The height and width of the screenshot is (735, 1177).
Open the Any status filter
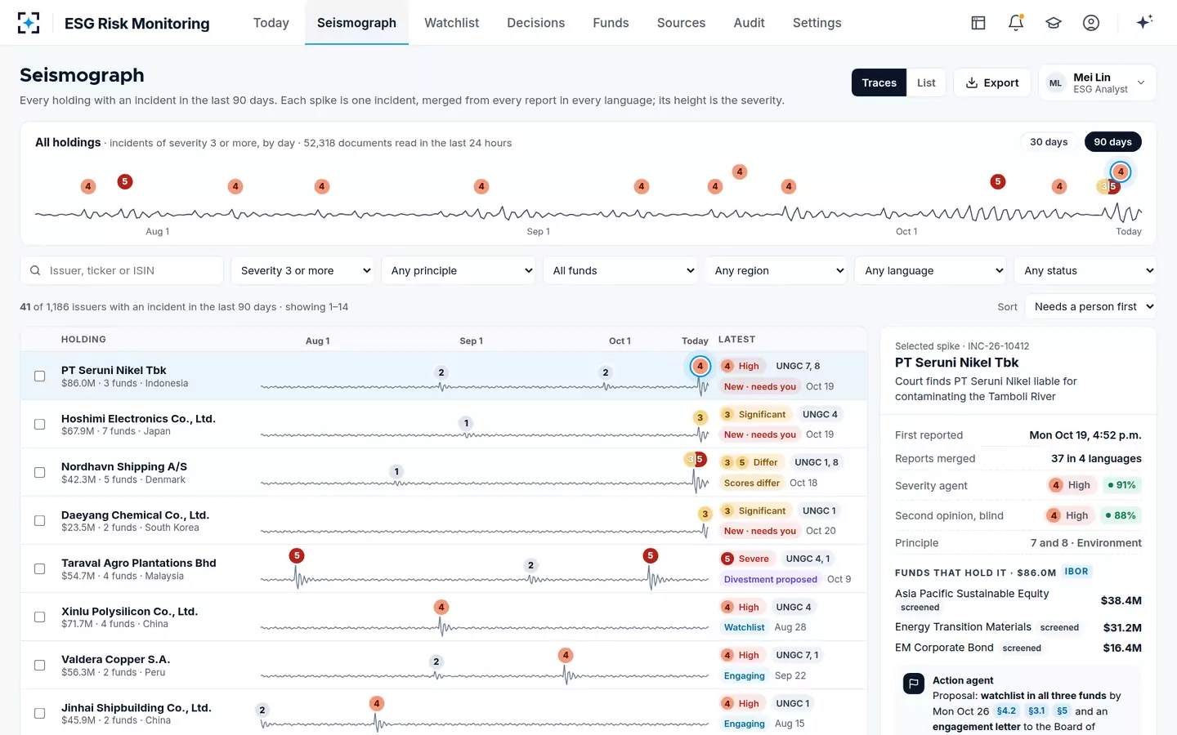(1085, 270)
